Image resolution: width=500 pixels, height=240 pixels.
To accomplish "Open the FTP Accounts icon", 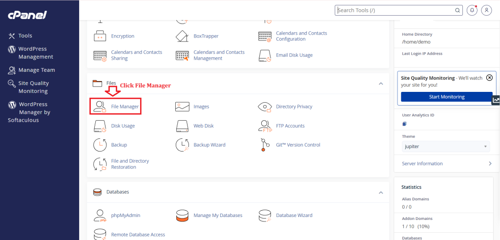I will [x=265, y=126].
